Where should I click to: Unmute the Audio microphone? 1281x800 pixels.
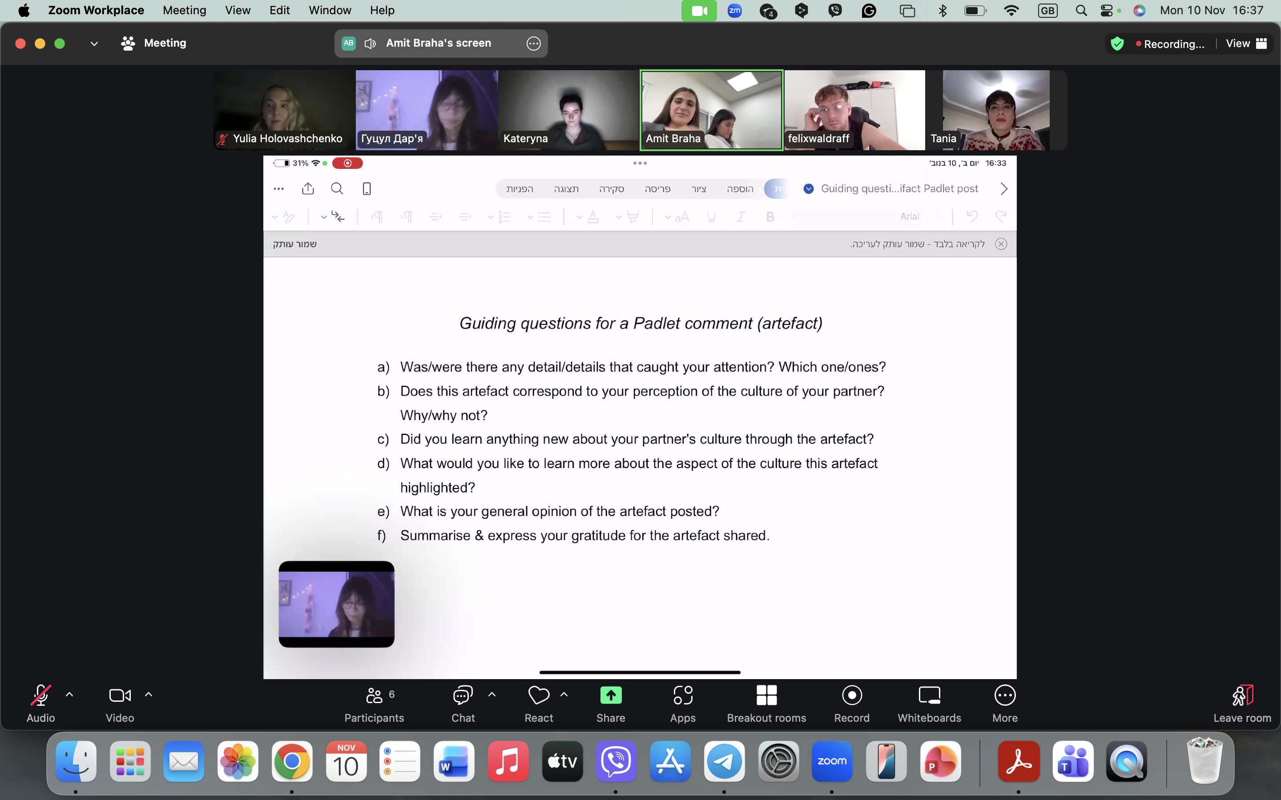pyautogui.click(x=41, y=704)
